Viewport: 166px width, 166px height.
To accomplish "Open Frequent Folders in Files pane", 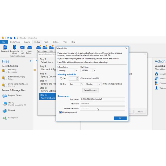I will tap(5, 96).
